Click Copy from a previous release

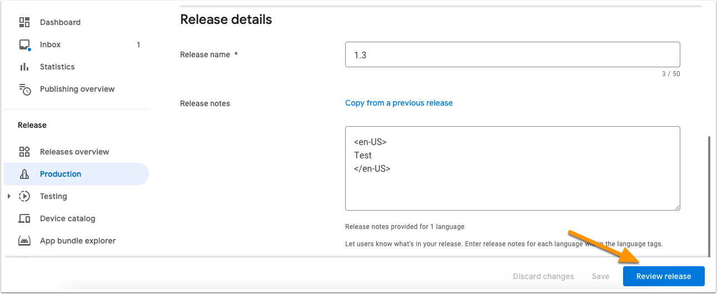pos(399,103)
